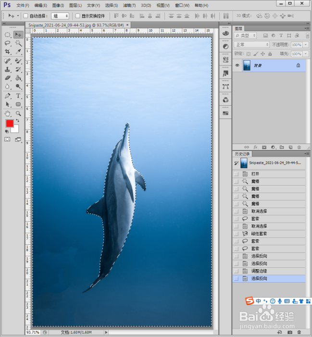Image resolution: width=312 pixels, height=337 pixels.
Task: Hide the 背景 layer with eye icon
Action: [x=237, y=65]
